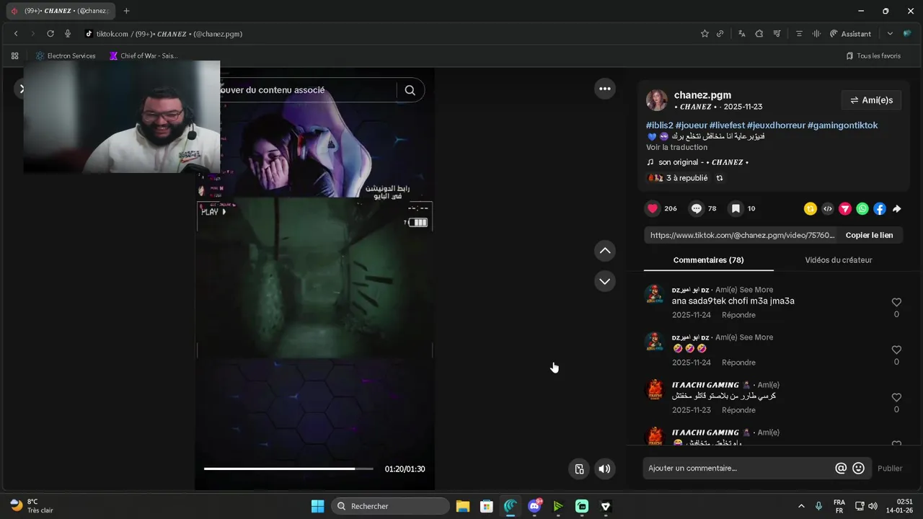923x519 pixels.
Task: Open embed code icon
Action: coord(828,209)
